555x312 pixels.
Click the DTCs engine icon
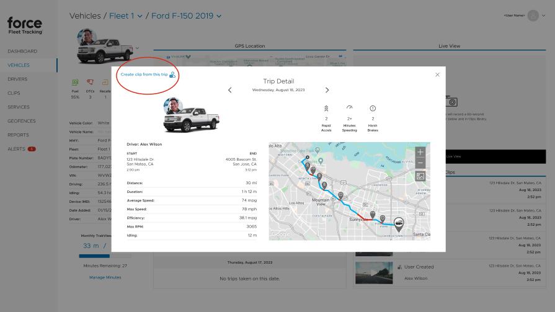[91, 82]
